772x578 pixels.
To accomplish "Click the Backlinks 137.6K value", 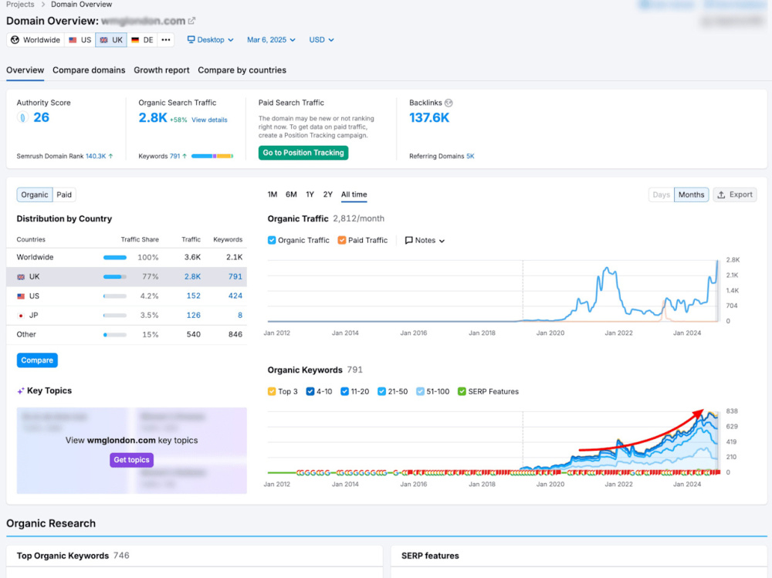I will point(429,117).
